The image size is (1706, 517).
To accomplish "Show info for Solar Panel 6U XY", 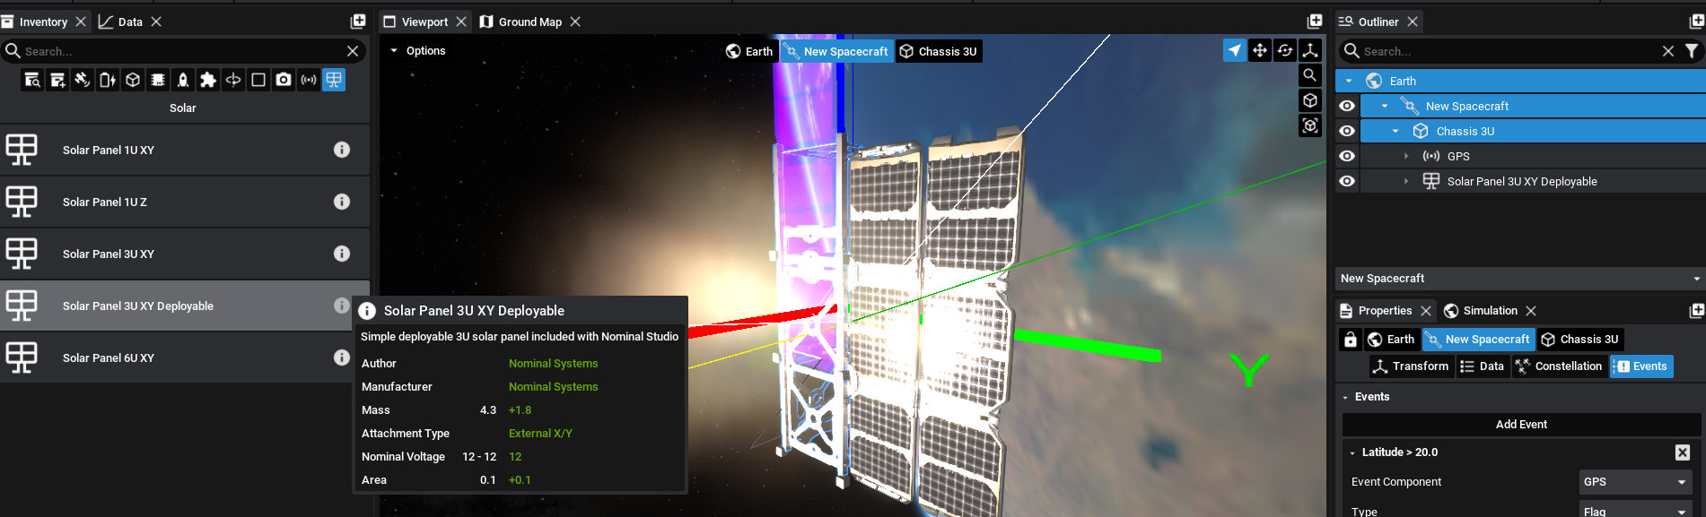I will point(342,358).
